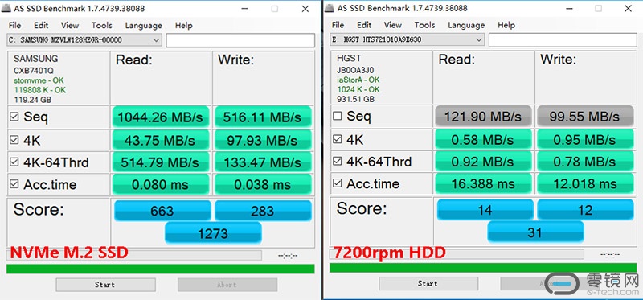Screen dimensions: 643x300
Task: Click the HGST write score 12
Action: point(585,210)
